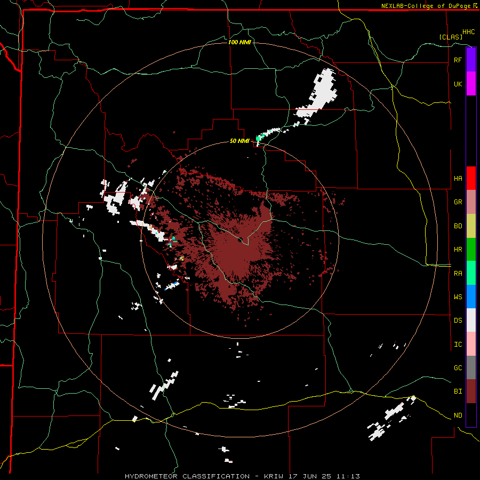Click the UK legend label
480x480 pixels.
pos(458,84)
